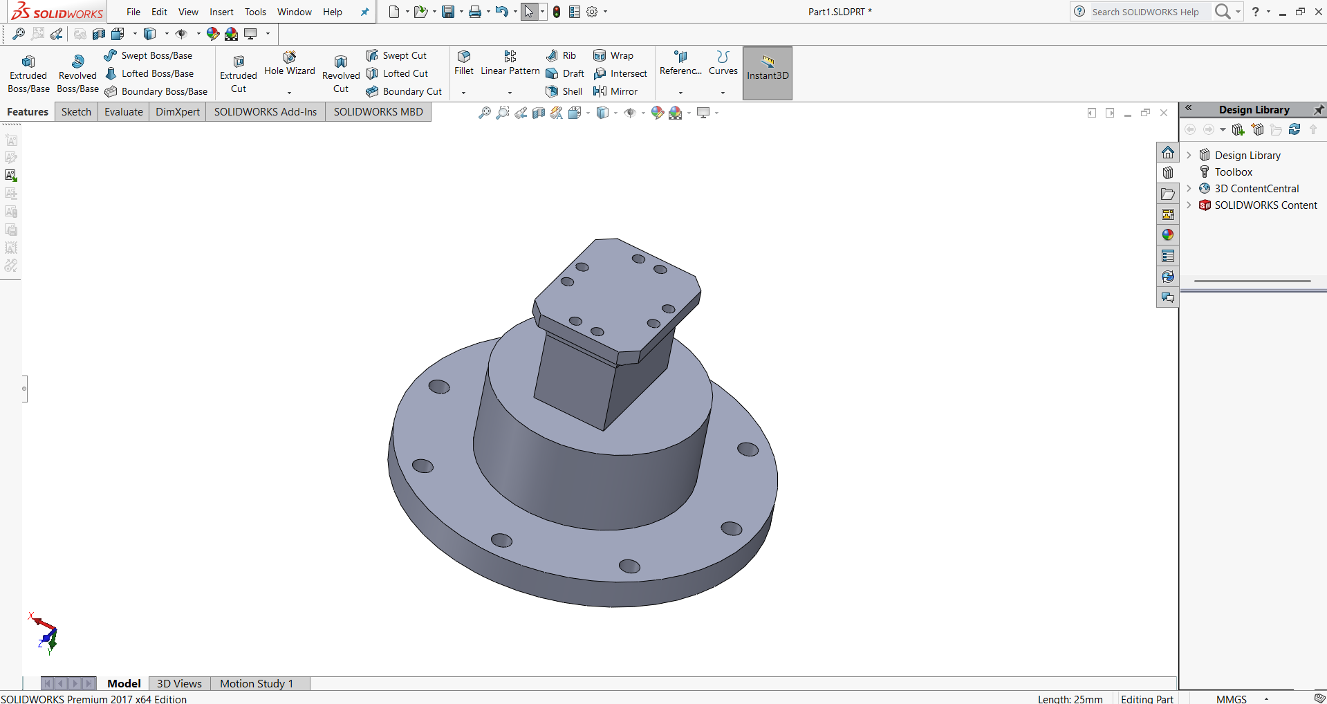Select the Fillet tool
The image size is (1327, 704).
click(x=464, y=63)
